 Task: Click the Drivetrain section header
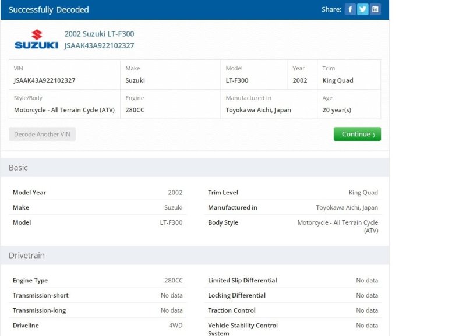tap(195, 256)
